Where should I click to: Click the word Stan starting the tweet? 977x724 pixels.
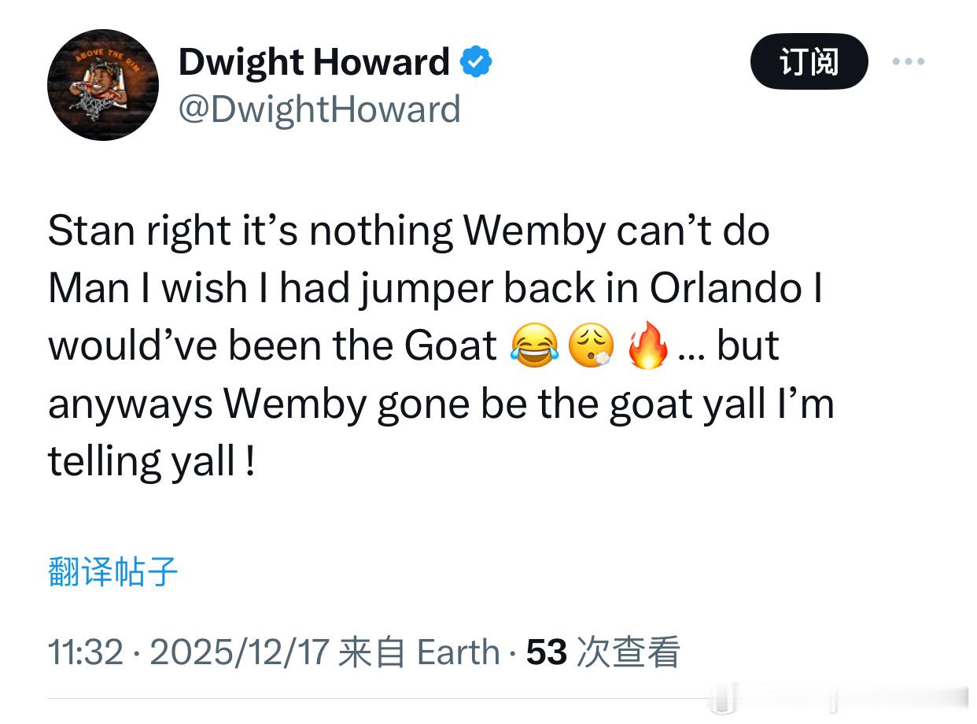click(x=90, y=232)
